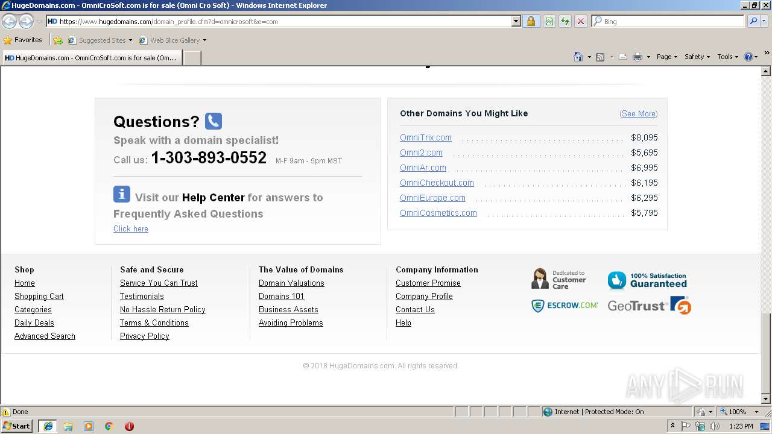Click the Escrow.com badge
This screenshot has width=772, height=434.
(565, 306)
